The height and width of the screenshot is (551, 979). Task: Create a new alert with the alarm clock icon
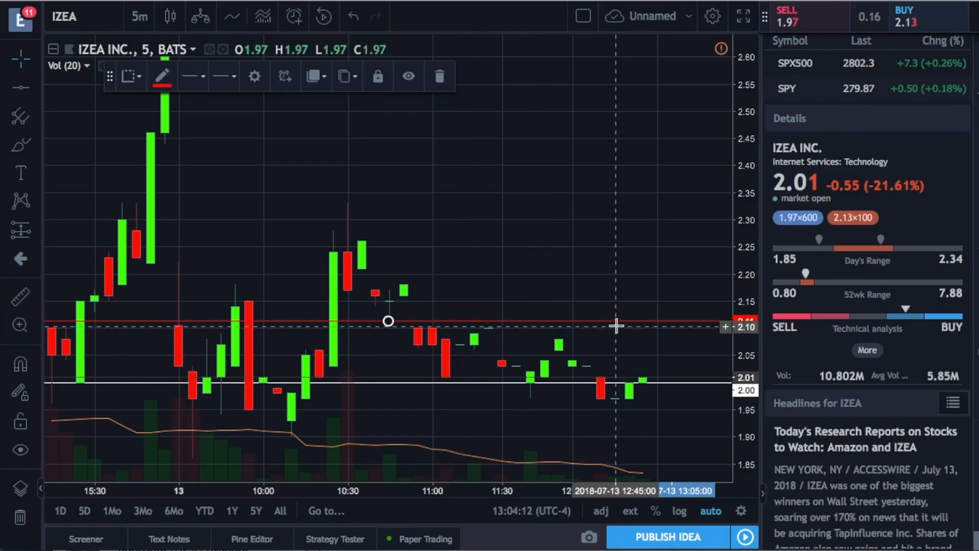coord(293,16)
